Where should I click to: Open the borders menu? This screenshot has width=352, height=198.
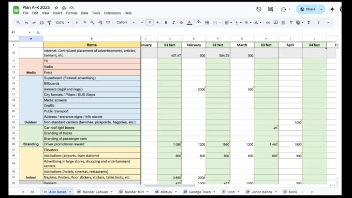[x=207, y=22]
